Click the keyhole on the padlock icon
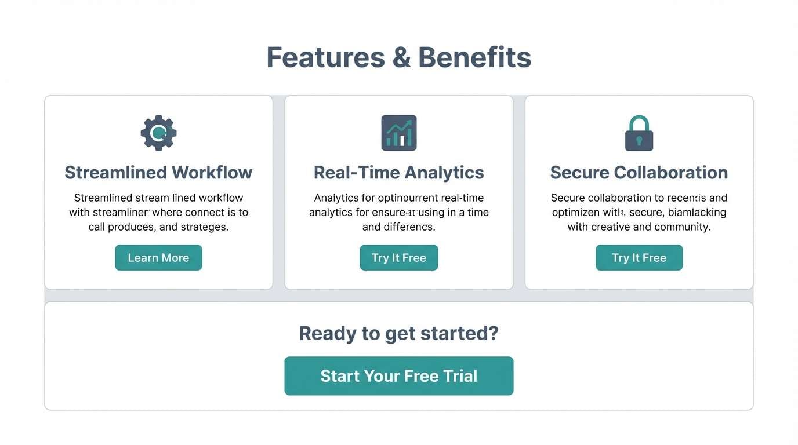 click(x=639, y=140)
